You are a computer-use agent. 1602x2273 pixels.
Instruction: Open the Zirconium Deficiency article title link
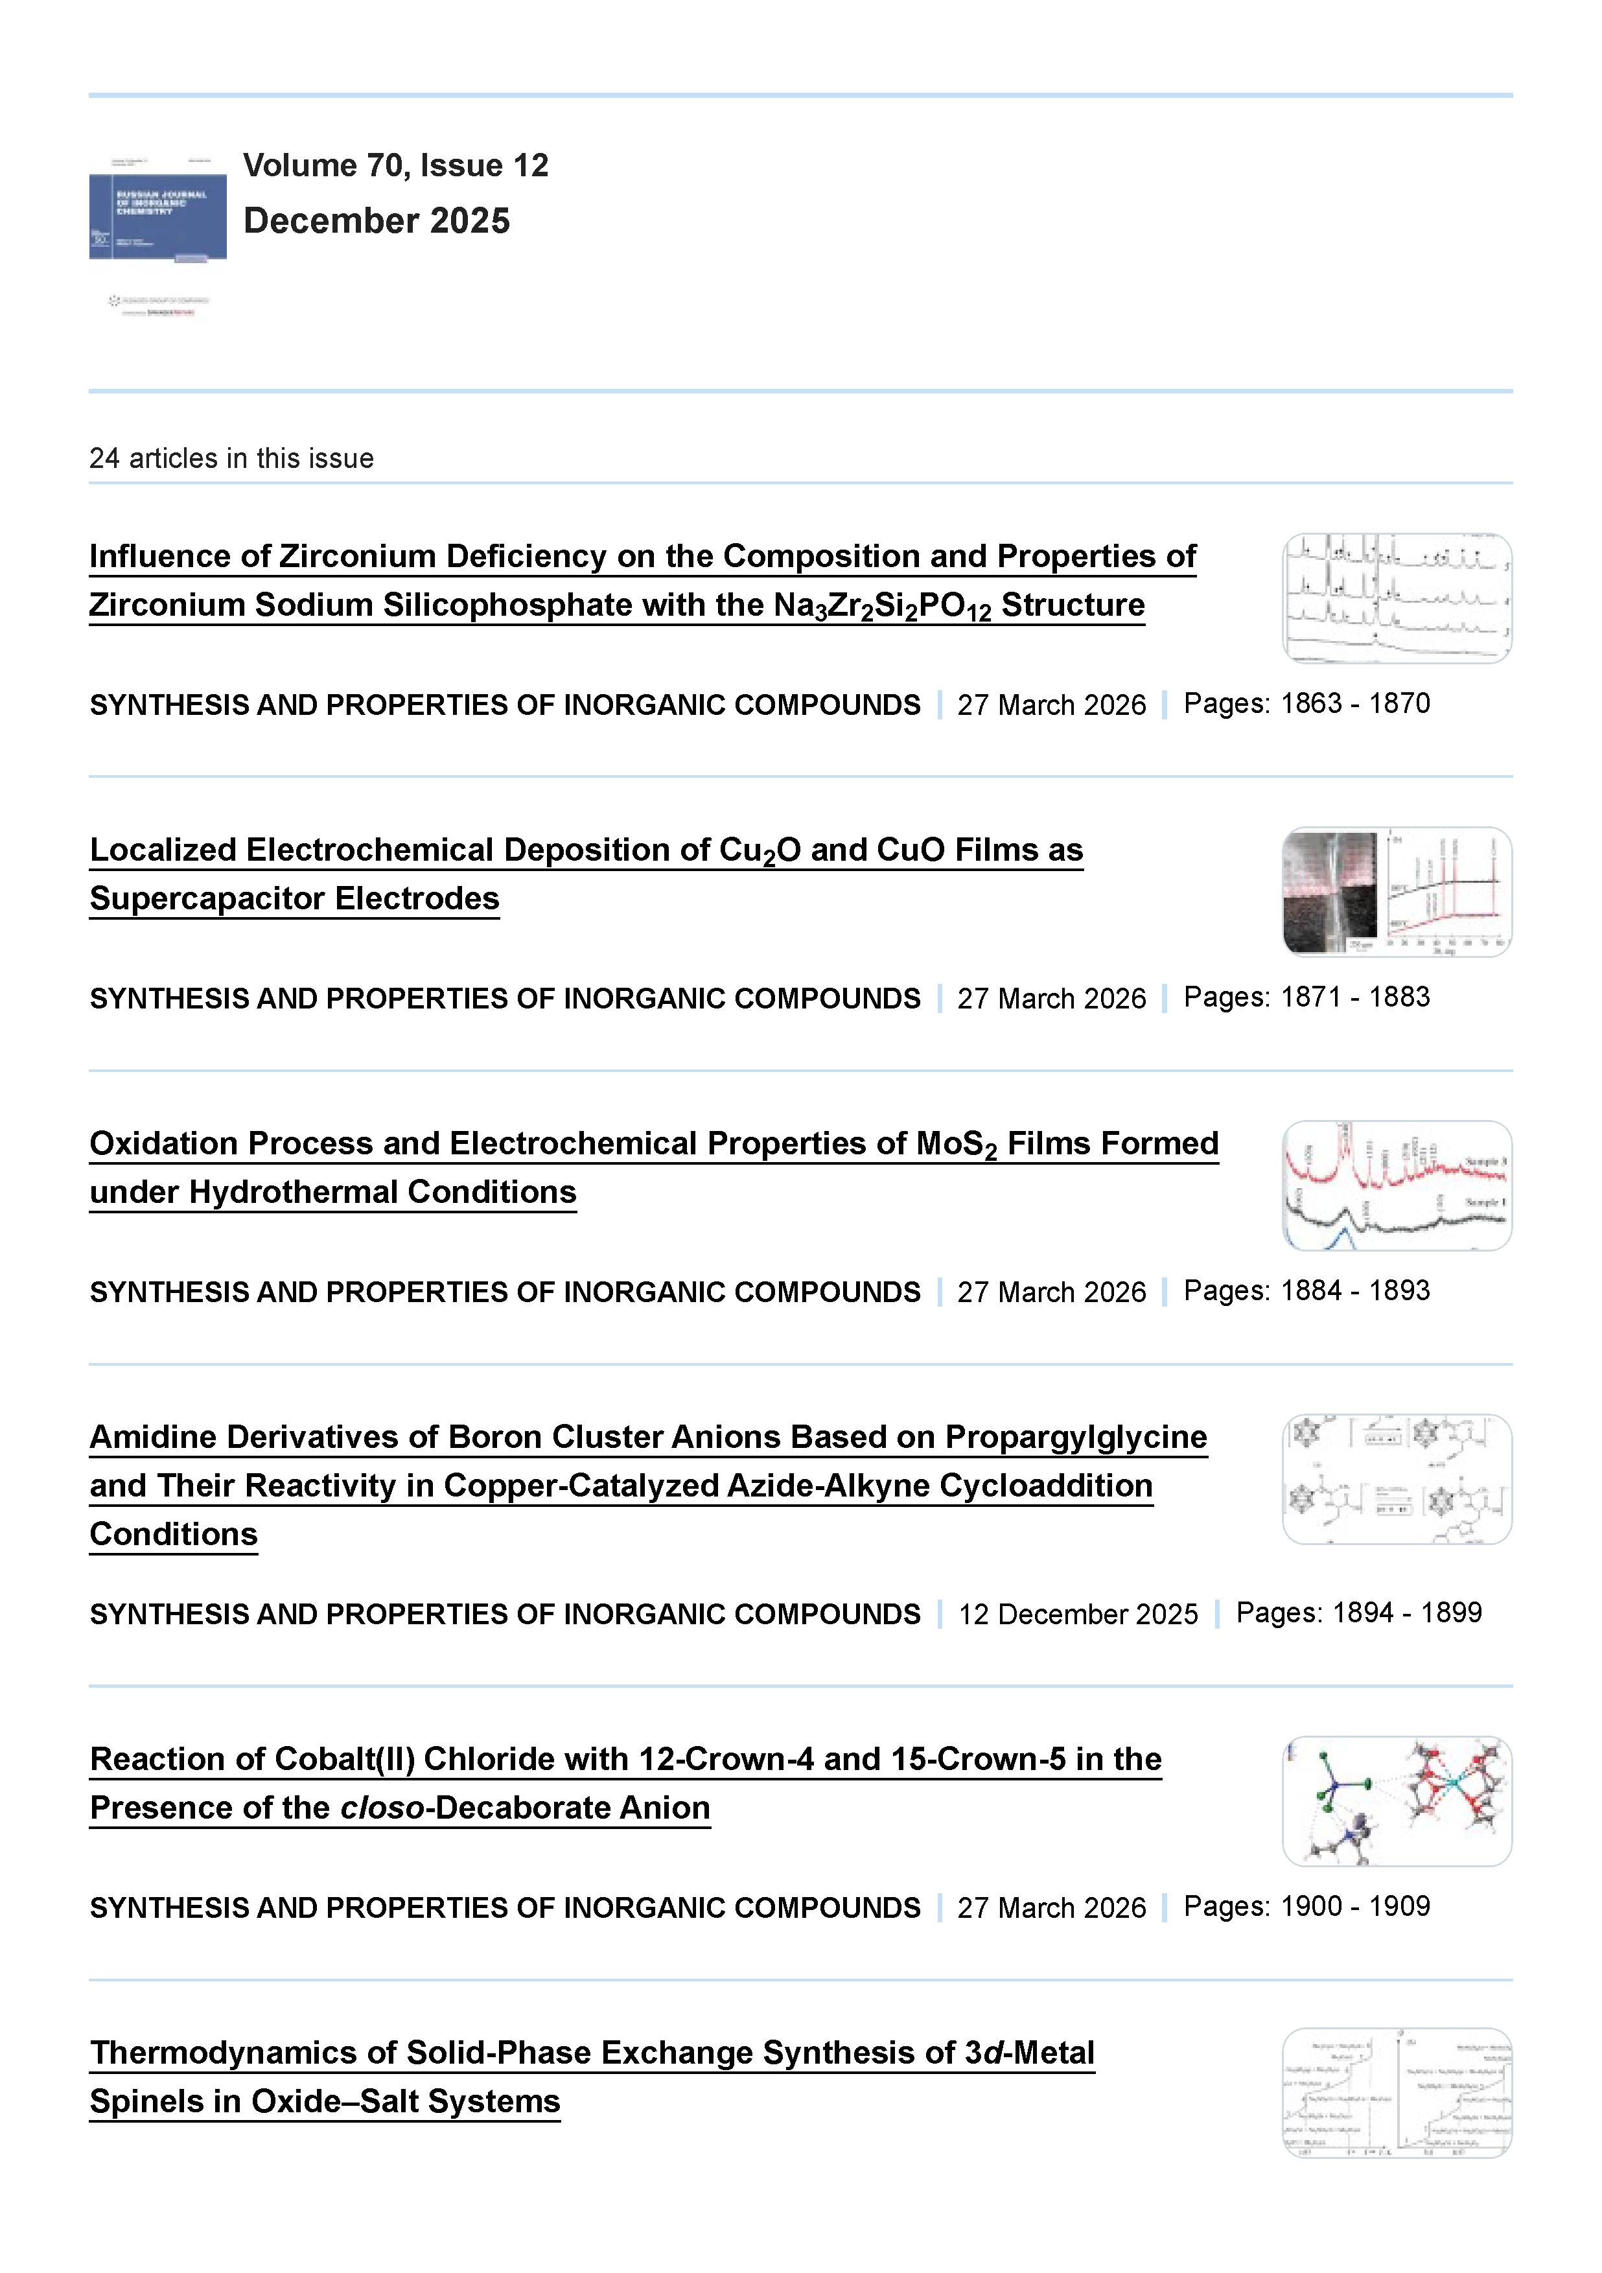coord(642,557)
